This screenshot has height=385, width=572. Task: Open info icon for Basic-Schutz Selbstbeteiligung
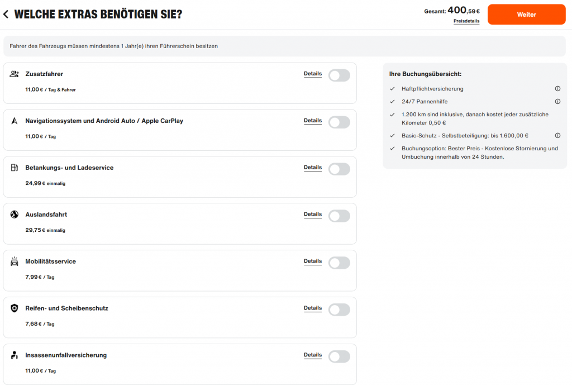[557, 135]
